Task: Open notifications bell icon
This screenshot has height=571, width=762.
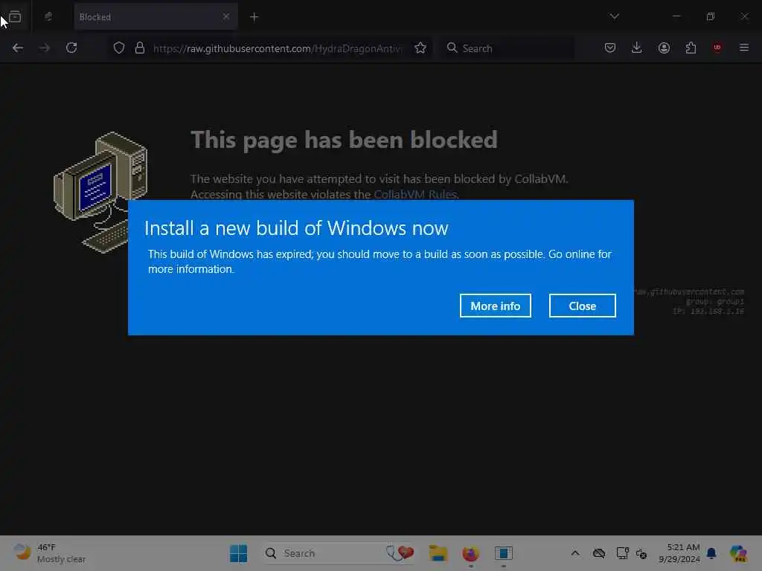Action: [x=711, y=553]
